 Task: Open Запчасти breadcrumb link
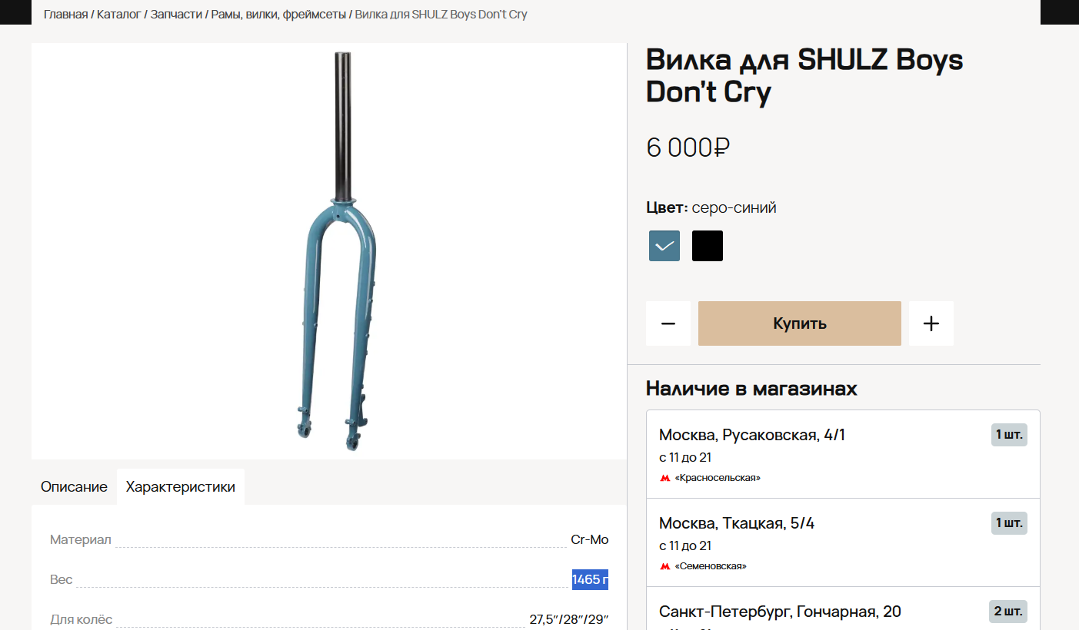click(176, 14)
